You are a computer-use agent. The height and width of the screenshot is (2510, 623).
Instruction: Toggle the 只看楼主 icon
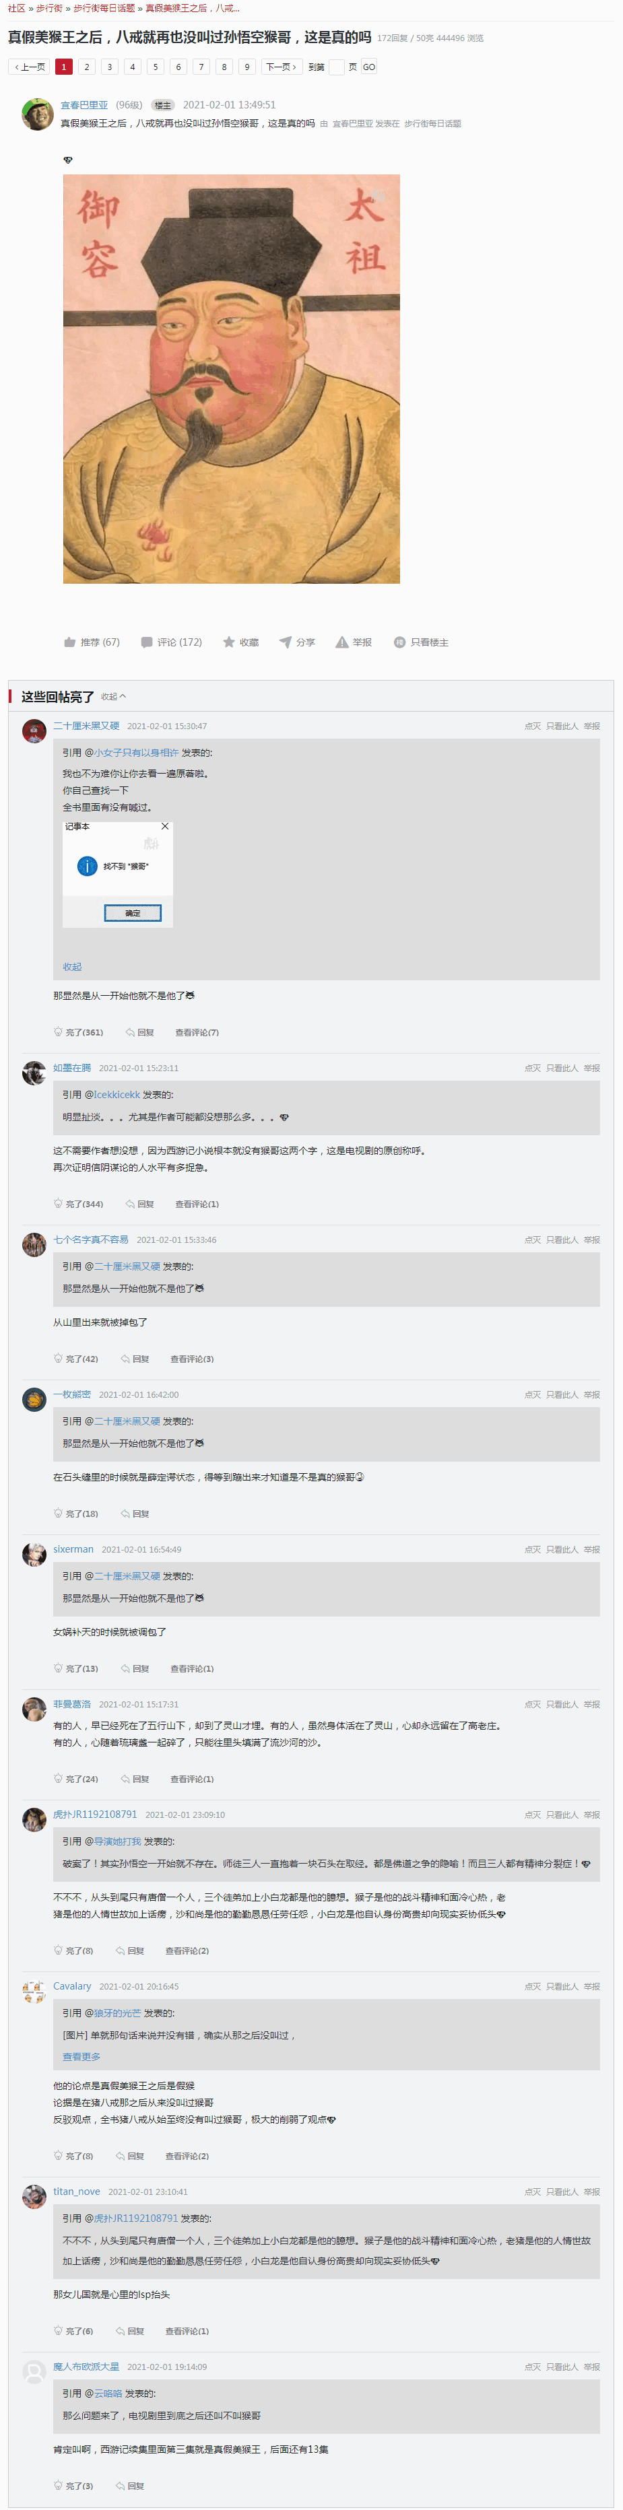(x=400, y=642)
